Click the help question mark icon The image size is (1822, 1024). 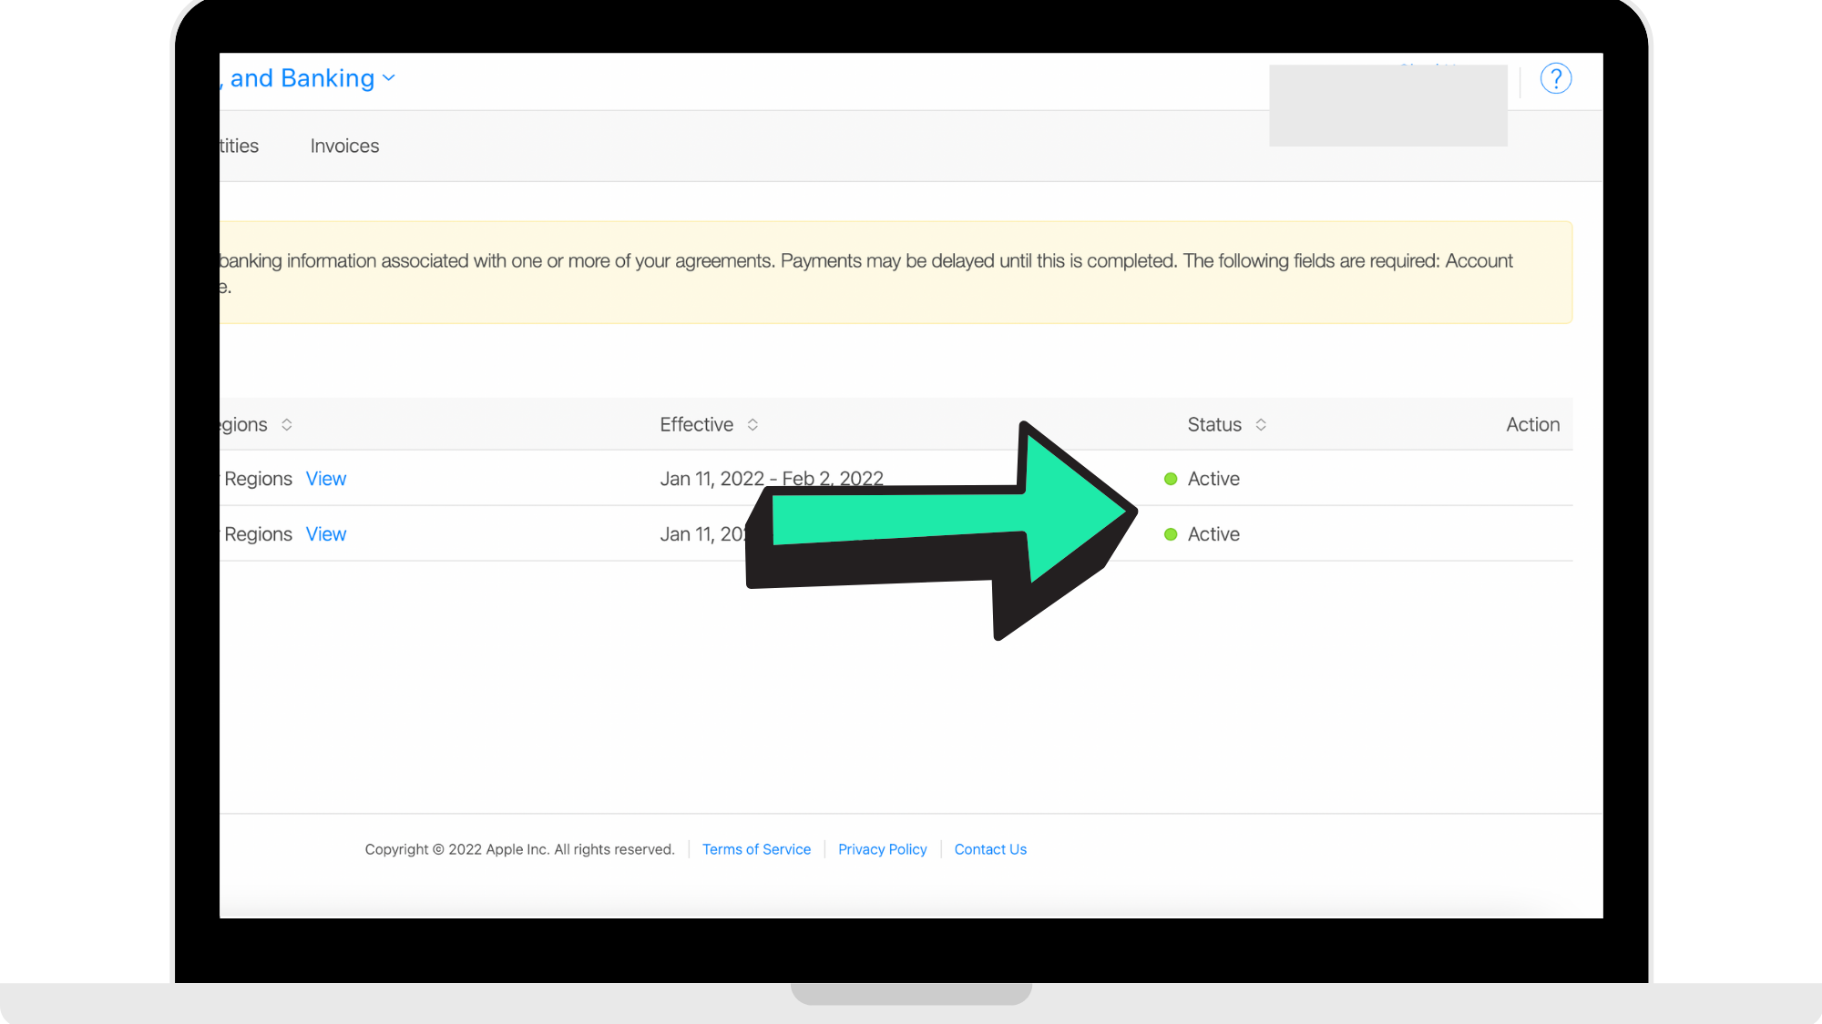pos(1555,79)
